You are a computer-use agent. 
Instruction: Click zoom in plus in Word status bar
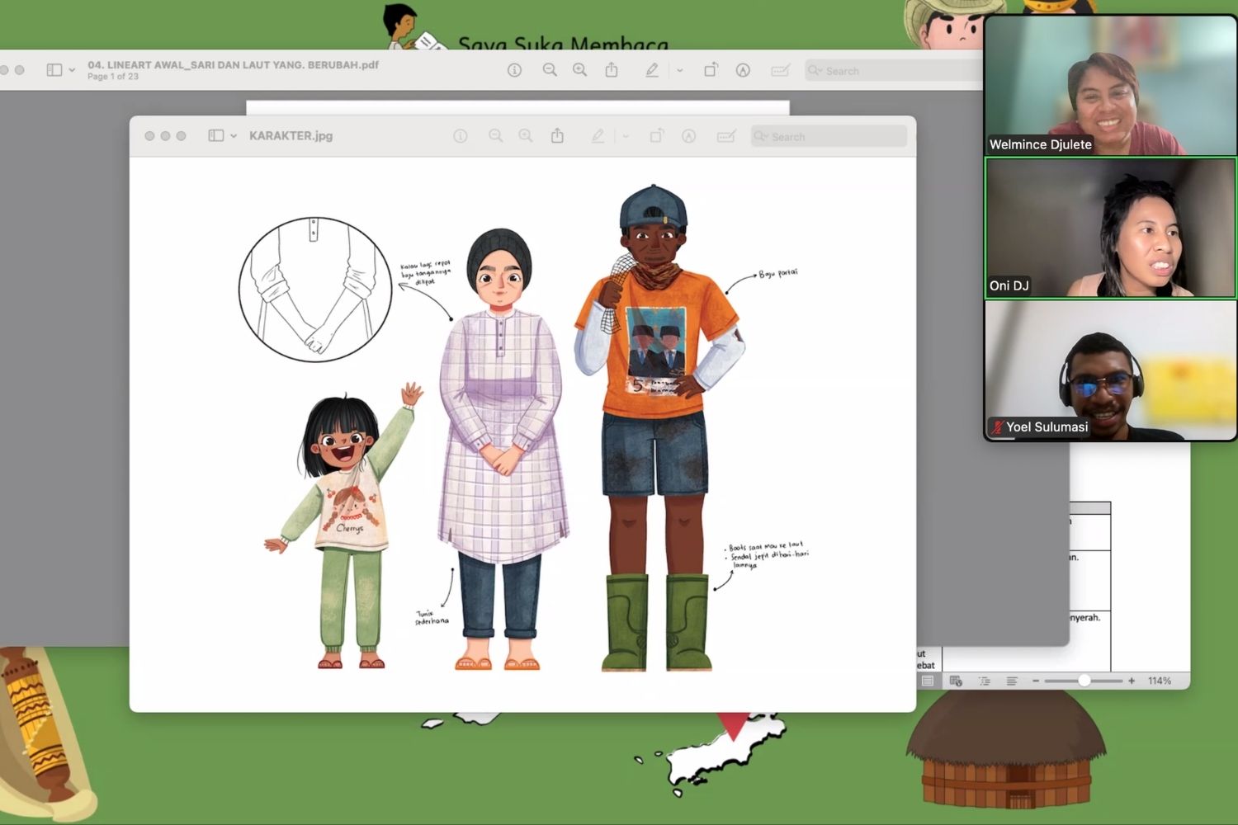[1132, 681]
